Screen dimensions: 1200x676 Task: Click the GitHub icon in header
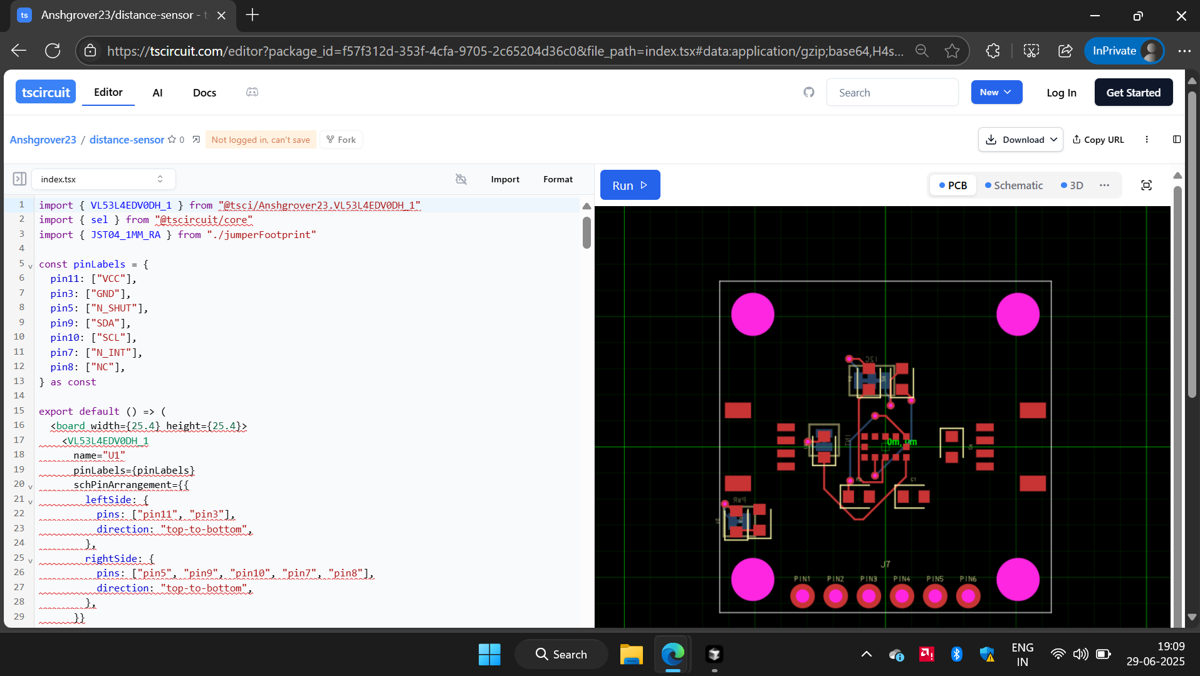click(x=809, y=93)
